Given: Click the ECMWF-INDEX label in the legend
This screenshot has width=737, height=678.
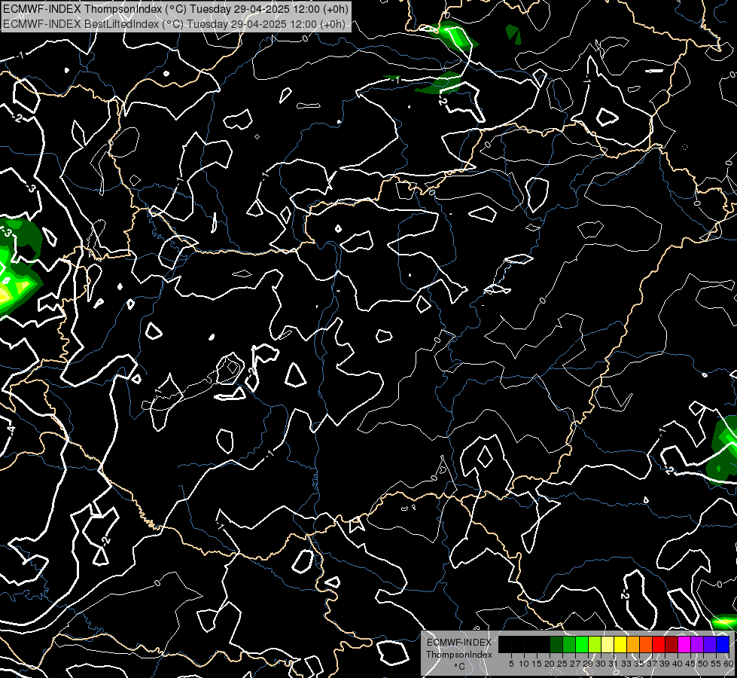Looking at the screenshot, I should 459,643.
